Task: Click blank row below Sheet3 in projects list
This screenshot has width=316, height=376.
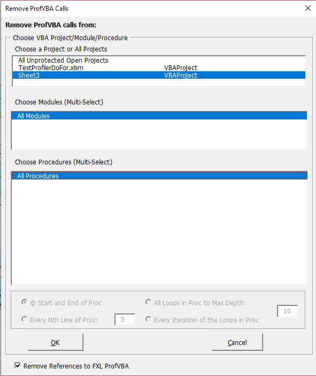Action: coord(159,82)
